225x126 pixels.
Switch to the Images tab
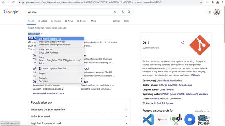(56, 21)
